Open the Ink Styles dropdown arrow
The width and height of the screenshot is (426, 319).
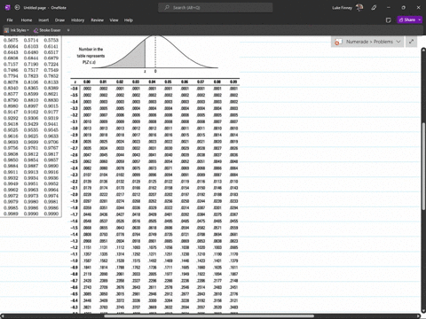click(x=28, y=30)
